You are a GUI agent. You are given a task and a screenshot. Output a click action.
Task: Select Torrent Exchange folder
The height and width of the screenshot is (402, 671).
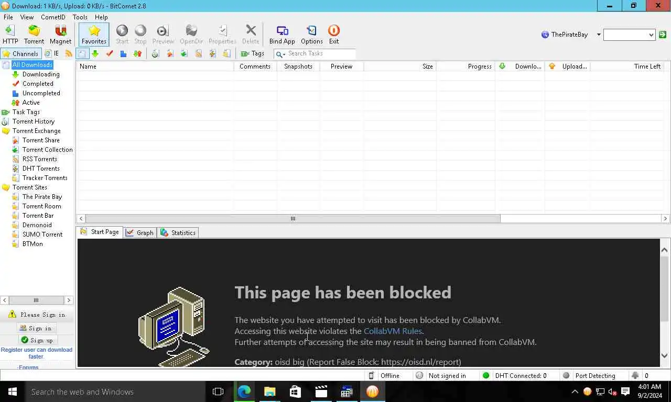(37, 131)
